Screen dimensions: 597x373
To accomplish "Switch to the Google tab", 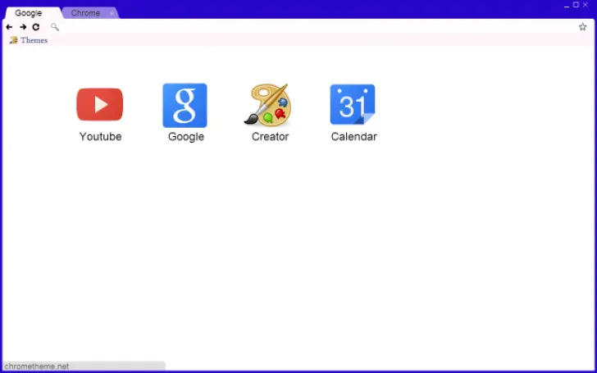I will click(x=29, y=13).
